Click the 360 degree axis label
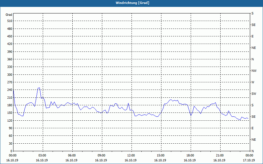This screenshot has width=263, height=164. (x=10, y=59)
